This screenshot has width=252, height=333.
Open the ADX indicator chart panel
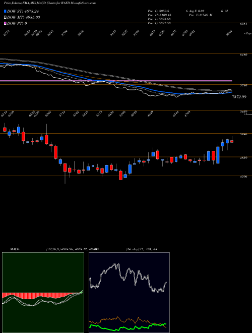tap(129, 293)
